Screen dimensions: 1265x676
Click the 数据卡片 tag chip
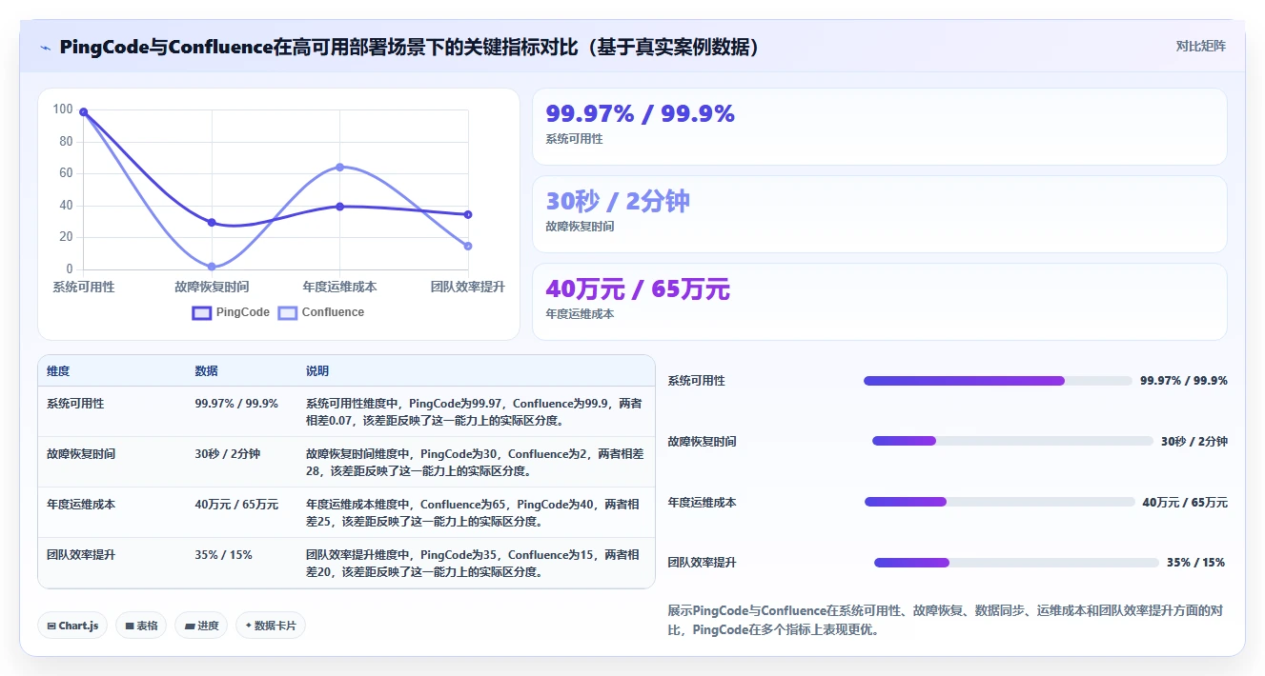271,626
